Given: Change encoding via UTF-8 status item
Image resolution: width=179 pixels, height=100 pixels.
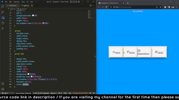Looking at the screenshot, I should (x=60, y=93).
